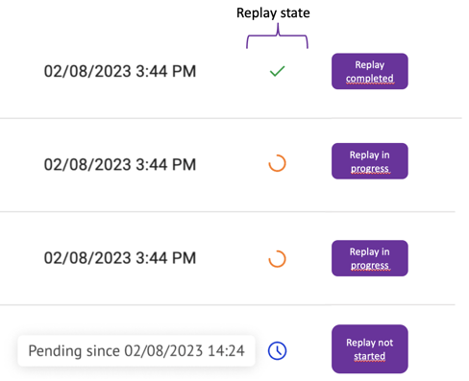The image size is (469, 381).
Task: Click the 14:24 time in the pending tooltip
Action: point(226,351)
